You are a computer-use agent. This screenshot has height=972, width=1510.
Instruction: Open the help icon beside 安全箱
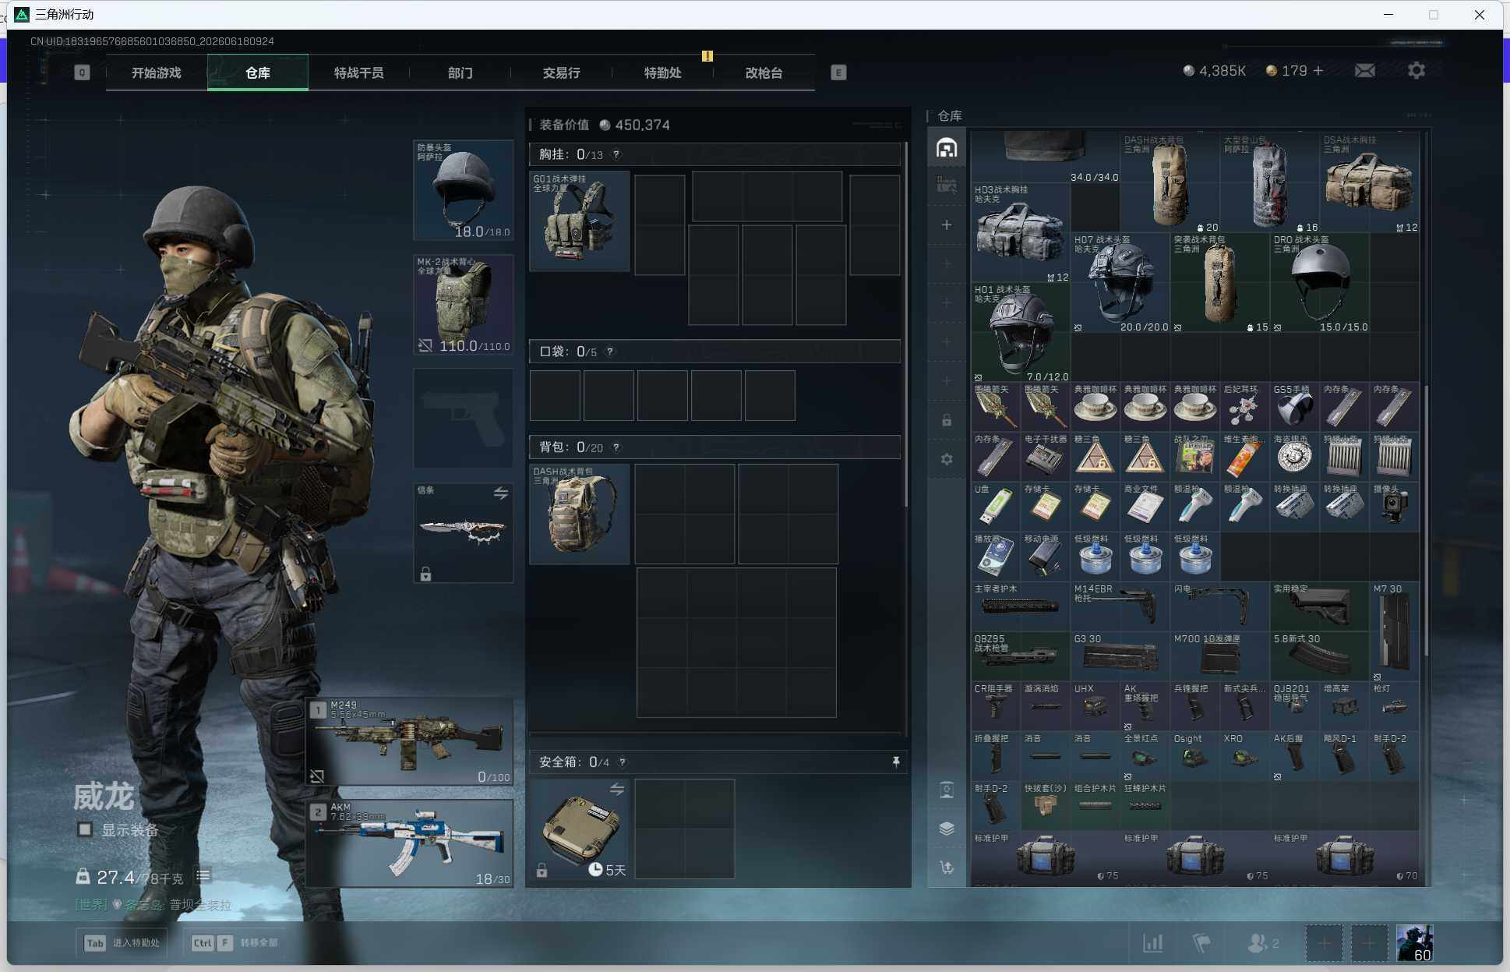coord(623,762)
